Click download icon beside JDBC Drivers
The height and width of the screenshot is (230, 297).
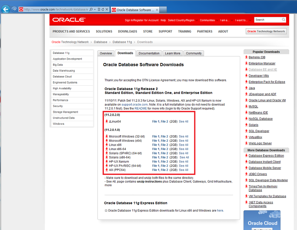(246, 174)
